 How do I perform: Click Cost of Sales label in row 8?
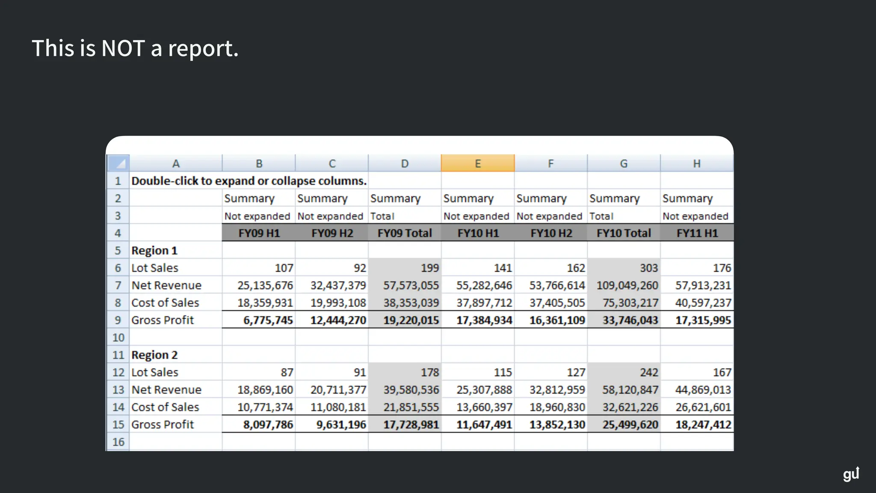[176, 303]
